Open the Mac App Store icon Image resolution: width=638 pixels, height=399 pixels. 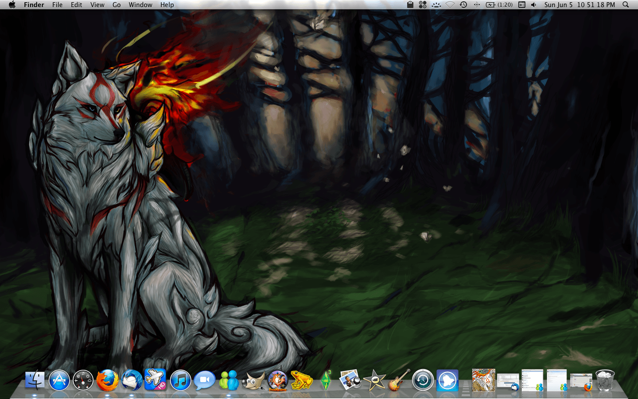[x=59, y=380]
